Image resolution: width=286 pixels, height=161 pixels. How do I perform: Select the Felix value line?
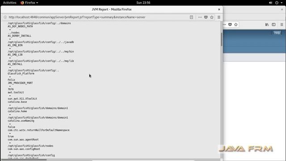[x=12, y=80]
